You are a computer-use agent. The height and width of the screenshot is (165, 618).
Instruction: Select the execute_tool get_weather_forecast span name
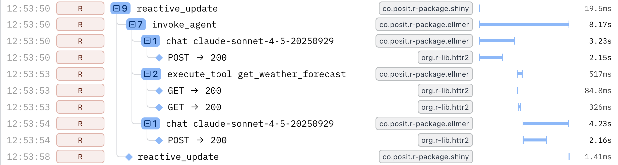coord(257,74)
